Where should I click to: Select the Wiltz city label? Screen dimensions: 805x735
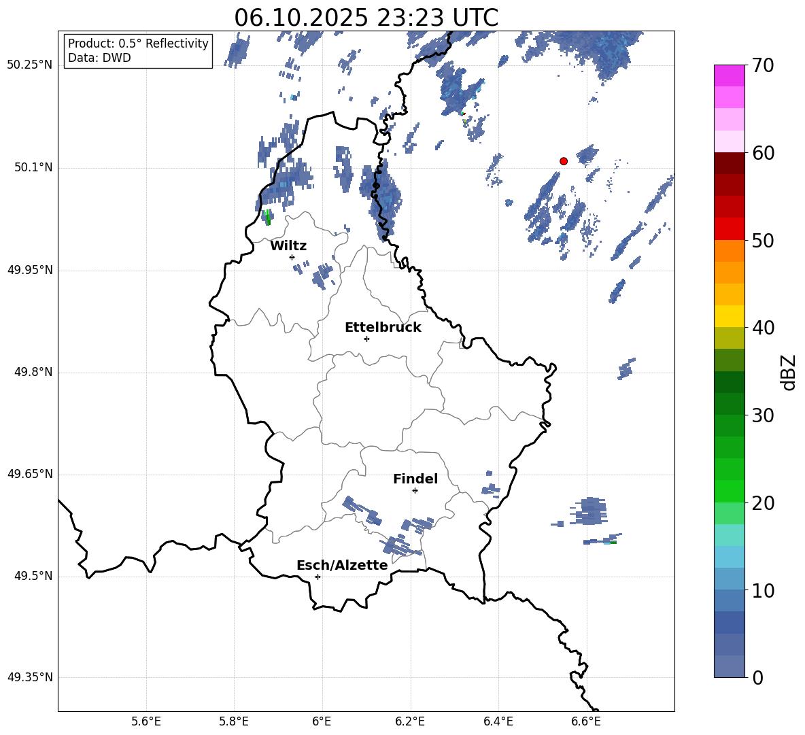(288, 246)
